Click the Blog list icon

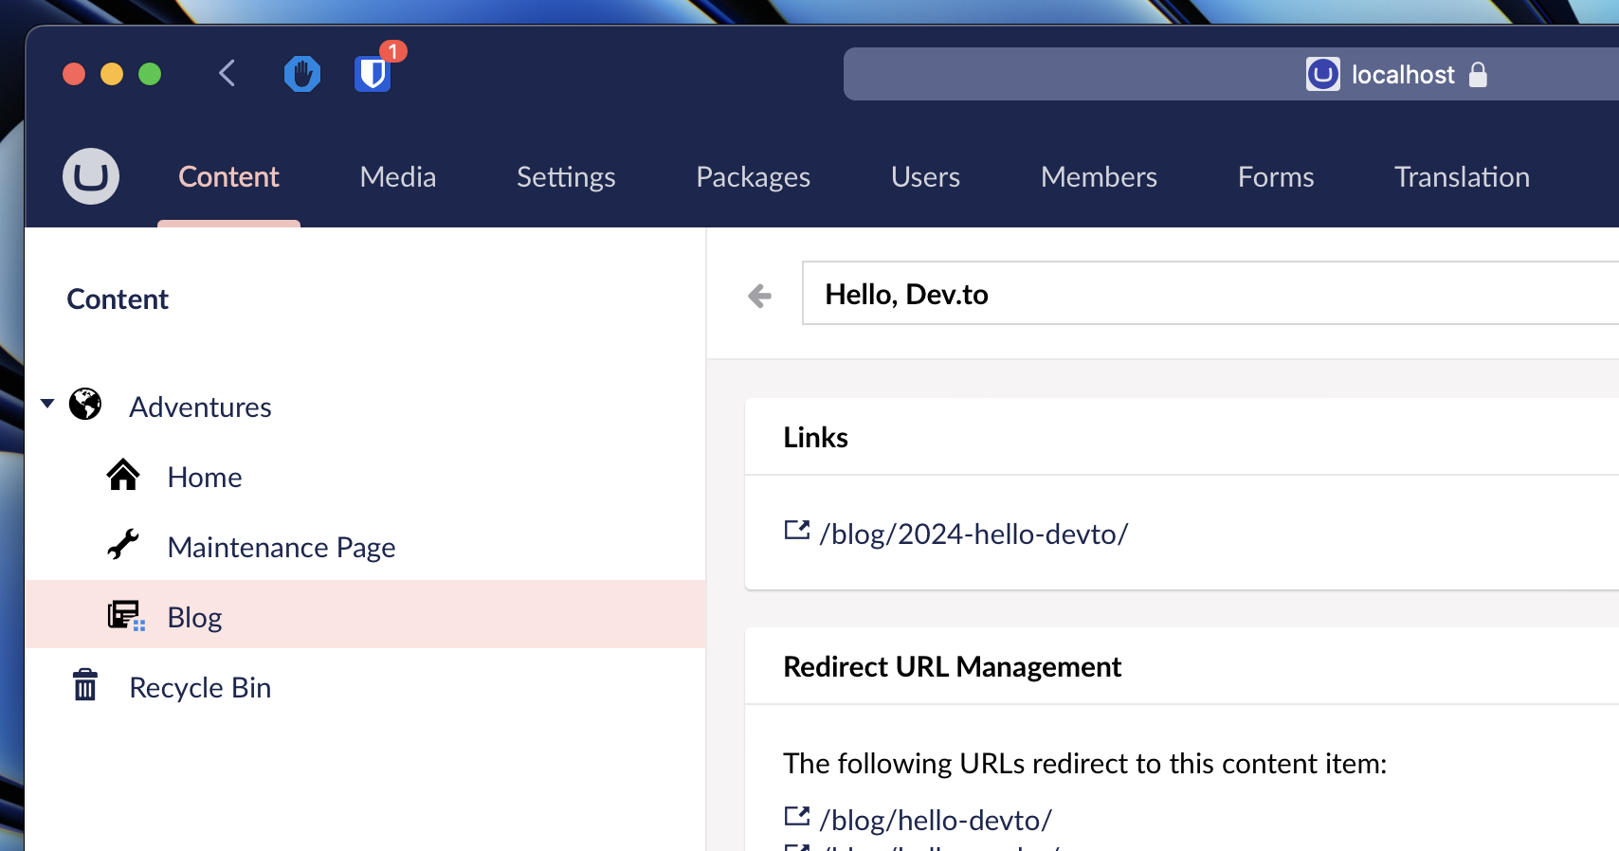(125, 616)
